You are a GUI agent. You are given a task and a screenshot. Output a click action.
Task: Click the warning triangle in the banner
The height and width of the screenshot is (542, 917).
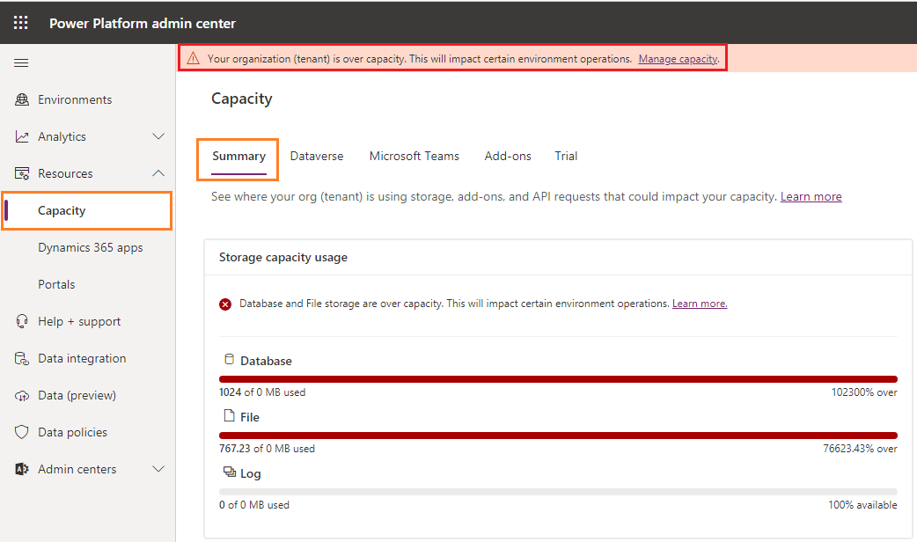click(193, 58)
